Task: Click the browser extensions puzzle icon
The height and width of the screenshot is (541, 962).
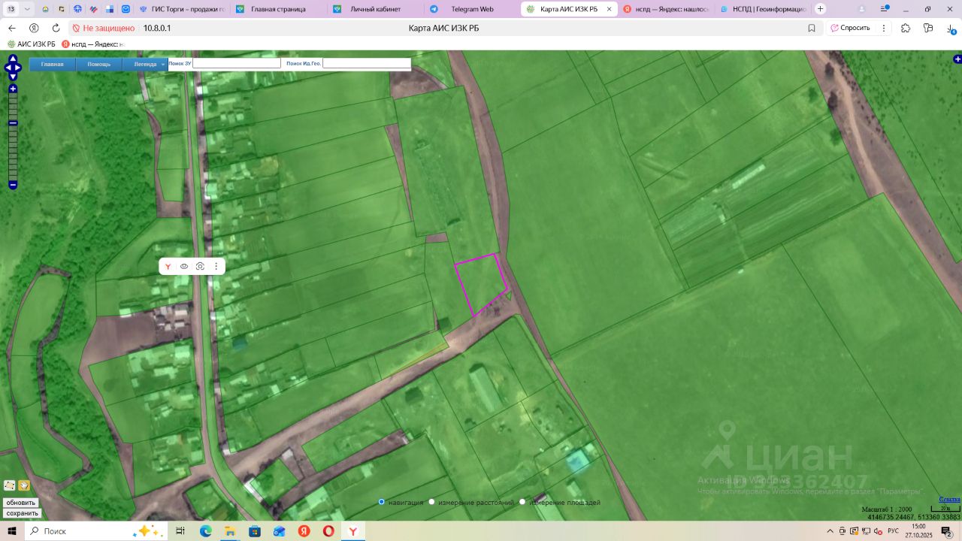Action: [x=906, y=28]
